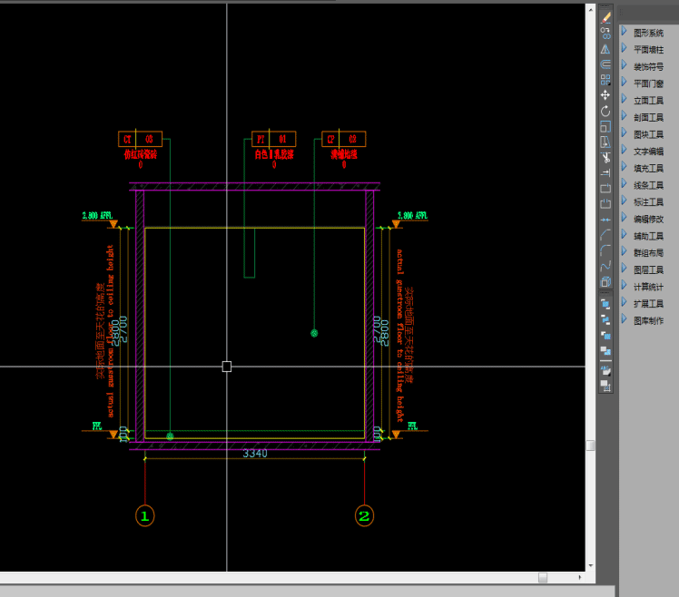Select the left 2700 dimension text

[x=123, y=329]
